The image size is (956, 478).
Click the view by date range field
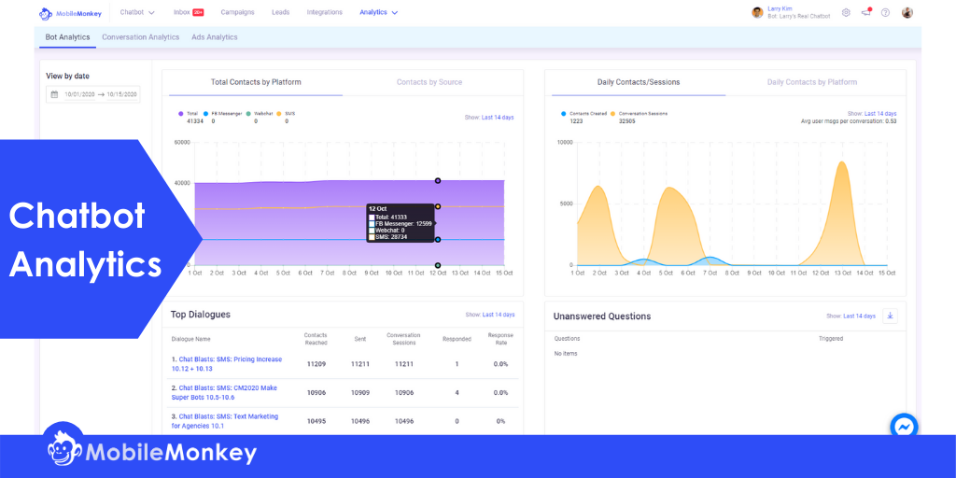tap(93, 94)
